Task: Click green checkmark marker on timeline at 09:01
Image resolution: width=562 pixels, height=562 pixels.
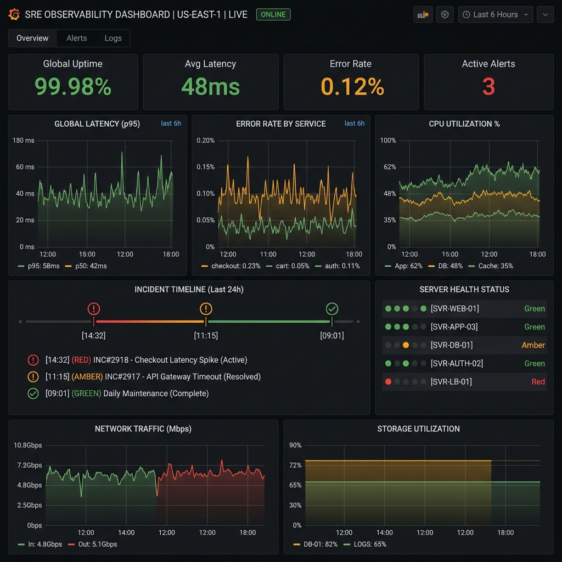Action: coord(332,308)
